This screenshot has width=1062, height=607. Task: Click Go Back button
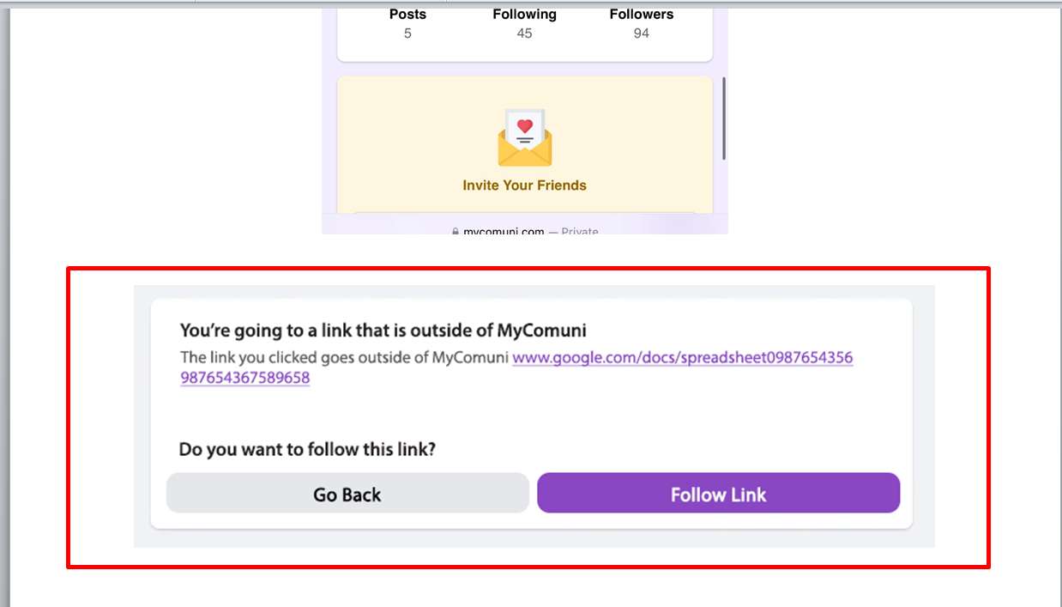[347, 494]
